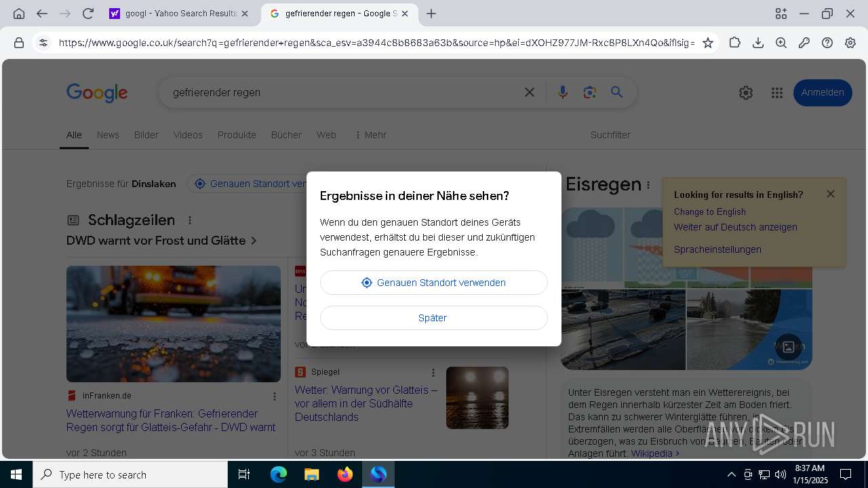Expand DWD warnt vor Frost headline
868x488 pixels.
161,241
